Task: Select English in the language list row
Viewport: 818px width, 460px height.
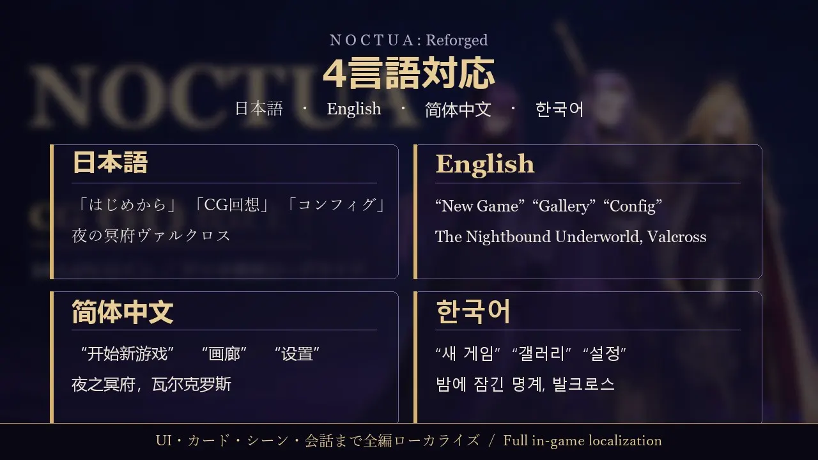Action: tap(354, 109)
